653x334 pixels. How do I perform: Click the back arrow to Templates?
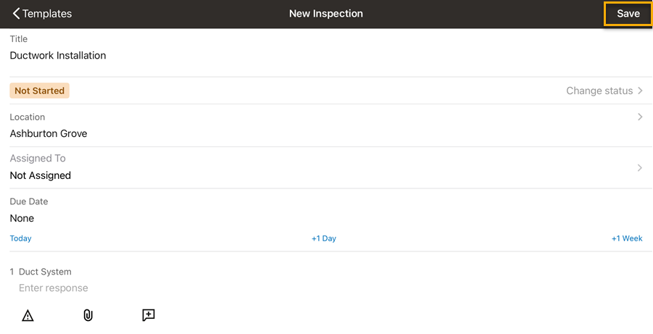tap(16, 14)
